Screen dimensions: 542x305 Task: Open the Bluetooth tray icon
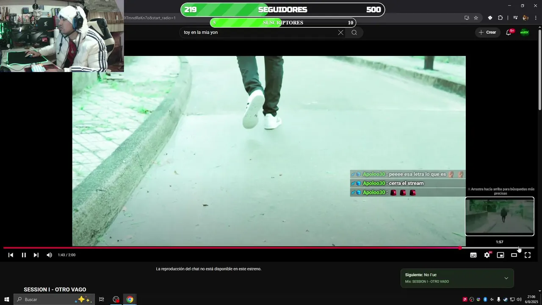[x=485, y=299]
